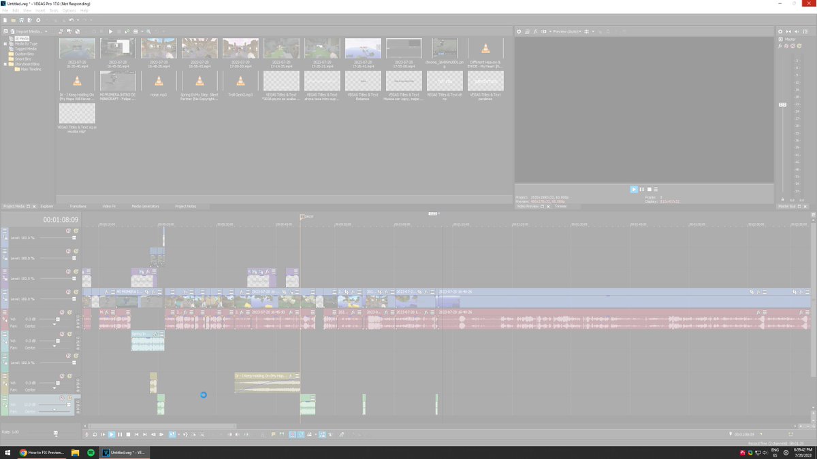
Task: Open the Tools menu
Action: [54, 11]
